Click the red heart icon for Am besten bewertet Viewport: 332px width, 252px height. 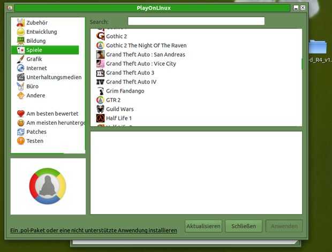20,113
